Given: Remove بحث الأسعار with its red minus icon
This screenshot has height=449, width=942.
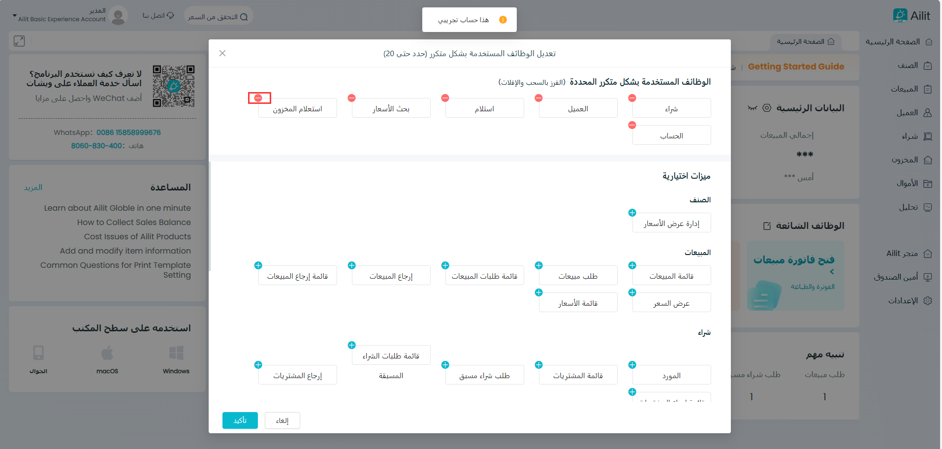Looking at the screenshot, I should (x=351, y=98).
